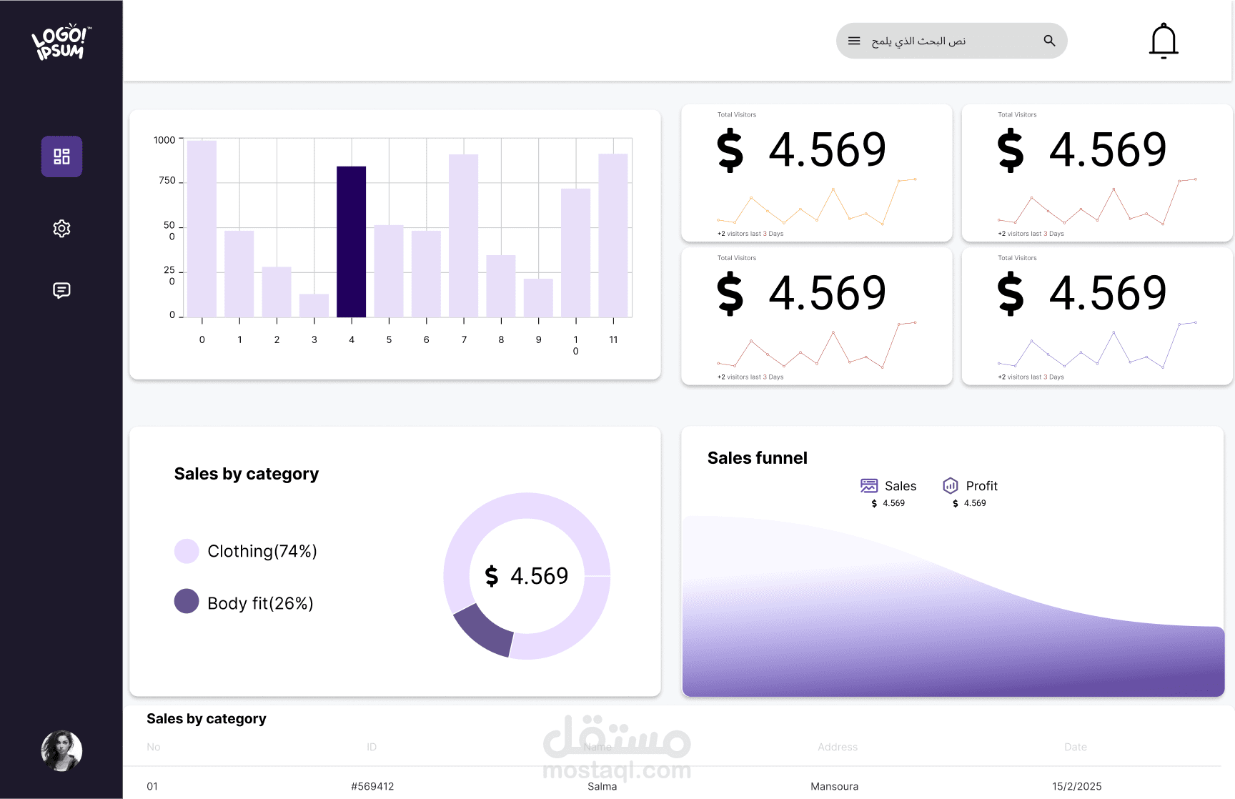
Task: Click the Sales funnel heading
Action: click(x=758, y=458)
